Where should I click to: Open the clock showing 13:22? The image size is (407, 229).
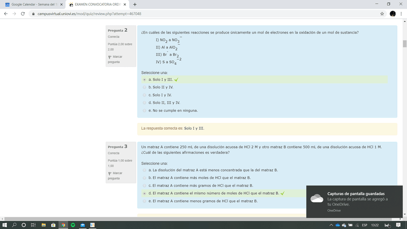[x=375, y=225]
